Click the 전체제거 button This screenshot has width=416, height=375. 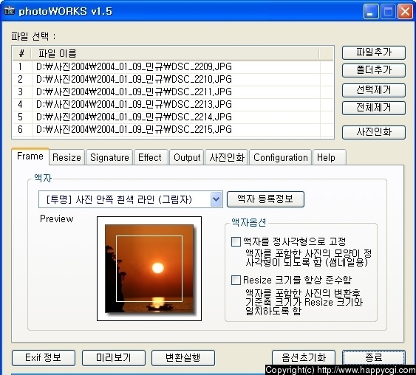[374, 108]
